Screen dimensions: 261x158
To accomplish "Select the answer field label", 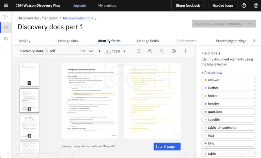I will 229,80.
